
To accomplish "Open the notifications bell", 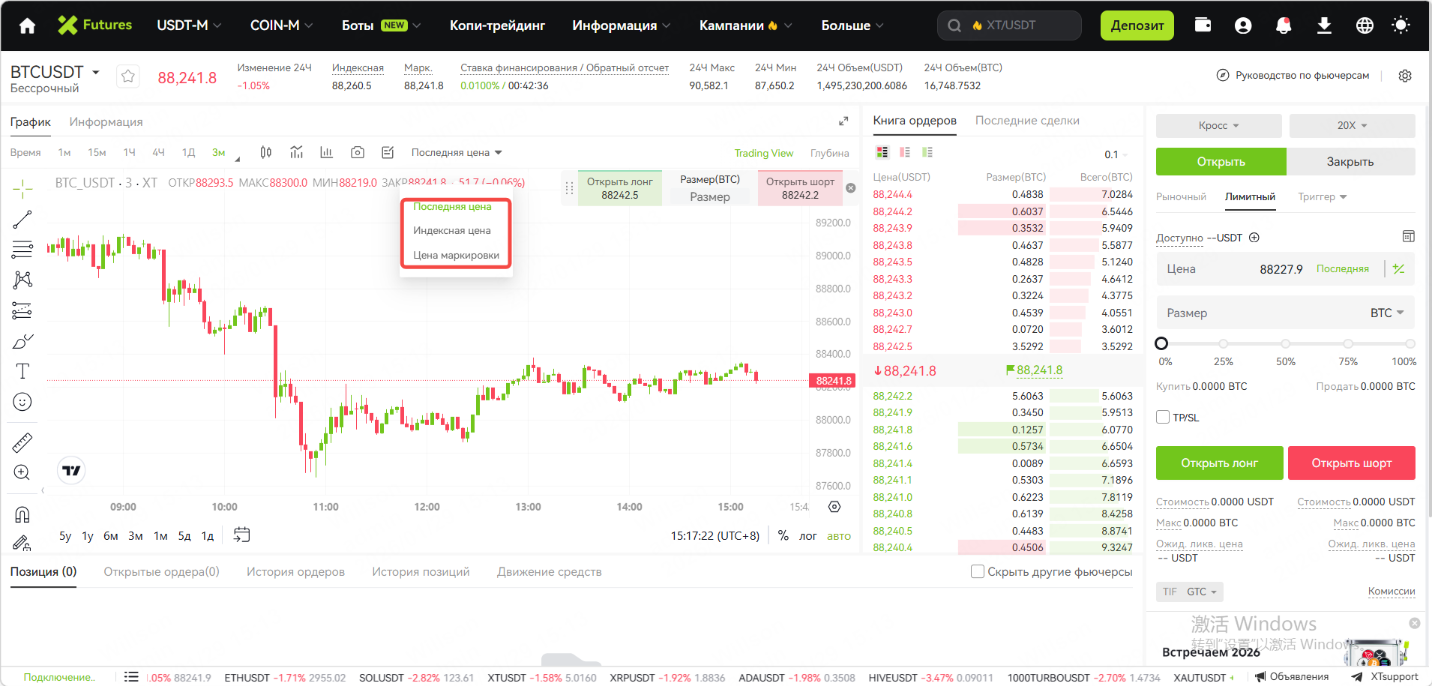I will (x=1284, y=25).
